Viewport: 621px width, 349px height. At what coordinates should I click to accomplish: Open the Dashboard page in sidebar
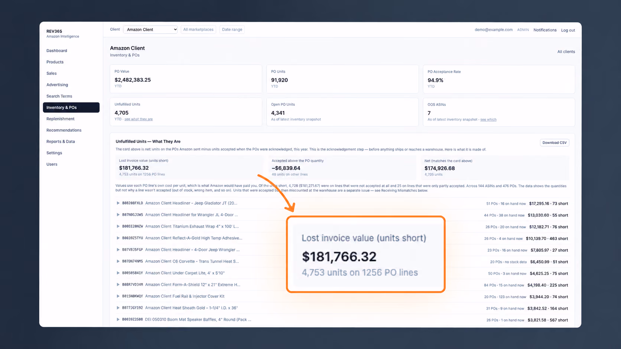57,50
